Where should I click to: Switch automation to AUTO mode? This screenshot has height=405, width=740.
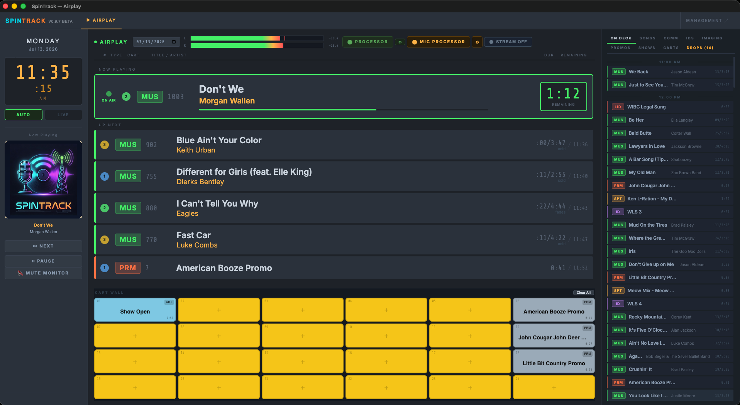click(x=24, y=115)
